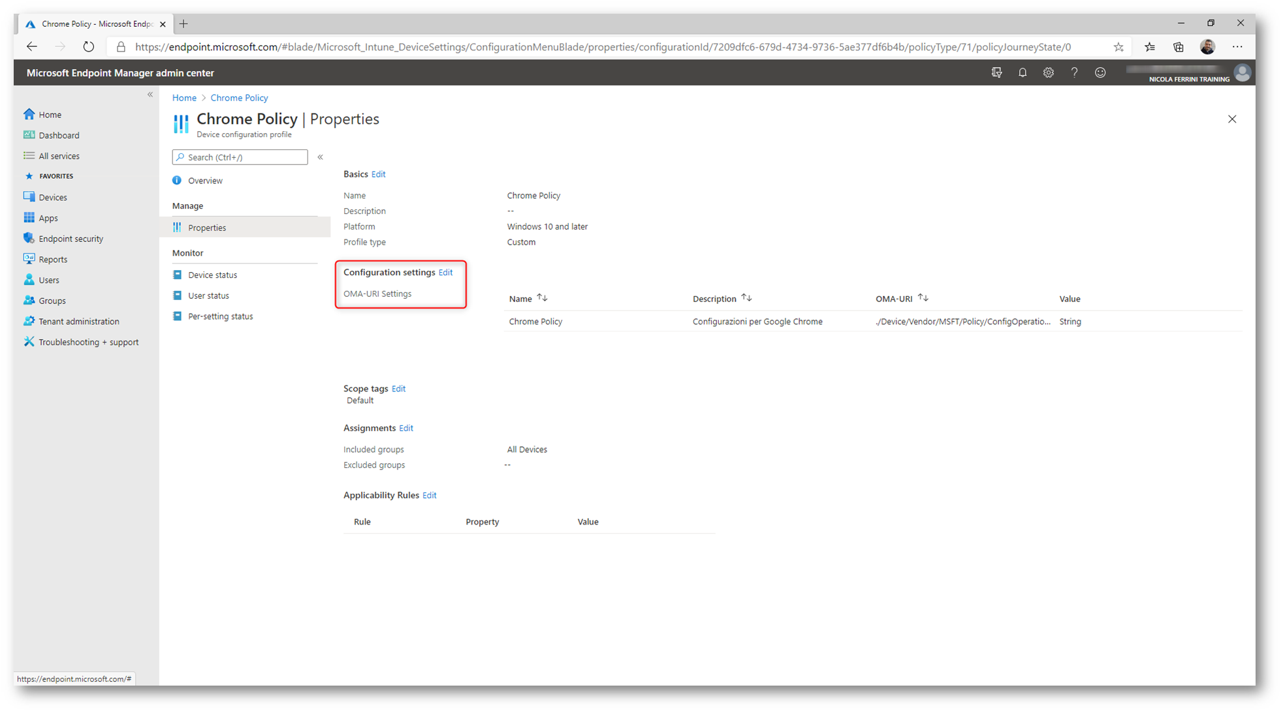This screenshot has height=713, width=1283.
Task: Click the OMA-URI path cell
Action: coord(963,322)
